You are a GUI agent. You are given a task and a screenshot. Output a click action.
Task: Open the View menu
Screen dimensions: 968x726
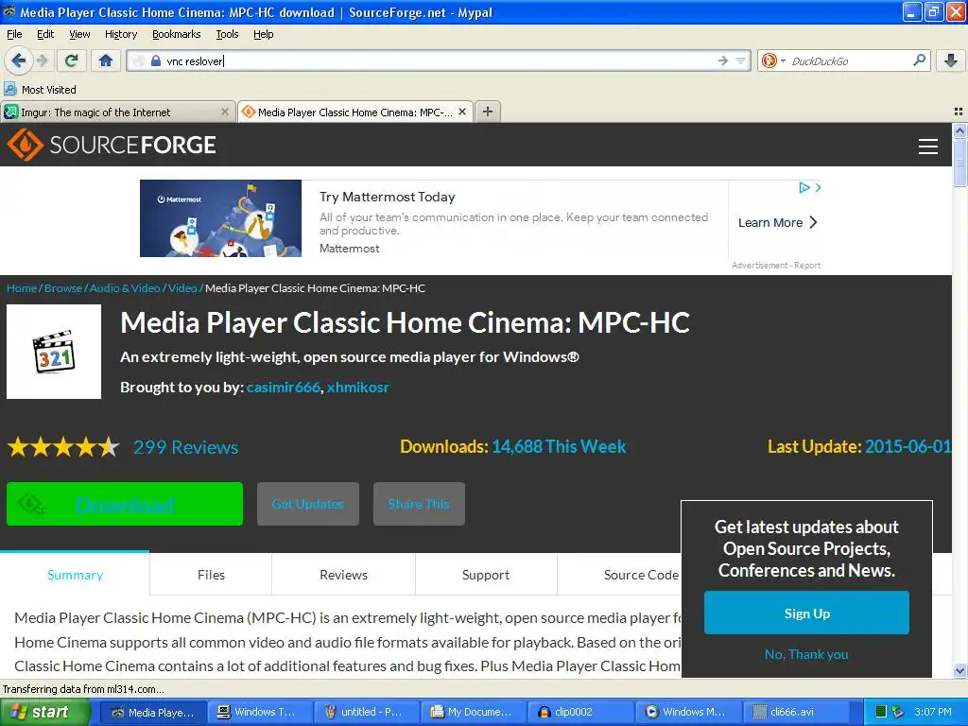tap(79, 34)
